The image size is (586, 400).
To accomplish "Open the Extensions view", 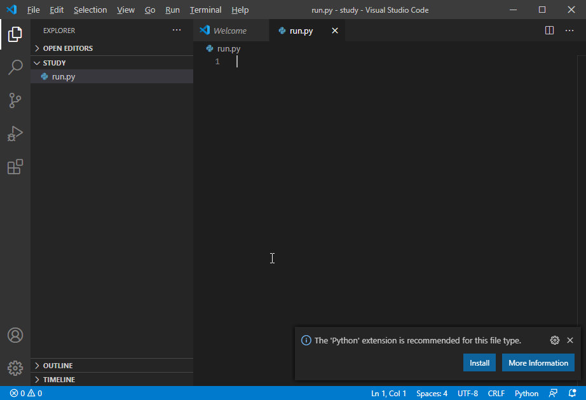I will coord(15,167).
